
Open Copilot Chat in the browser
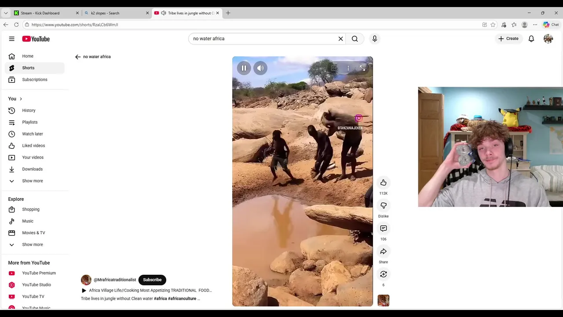pos(551,25)
